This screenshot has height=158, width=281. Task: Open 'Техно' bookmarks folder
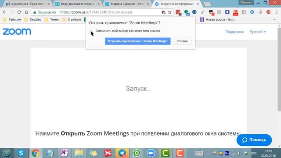[52, 19]
